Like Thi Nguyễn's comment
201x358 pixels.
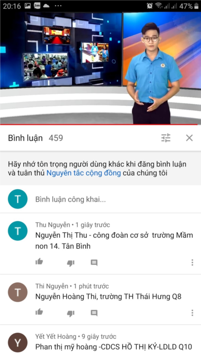click(39, 312)
